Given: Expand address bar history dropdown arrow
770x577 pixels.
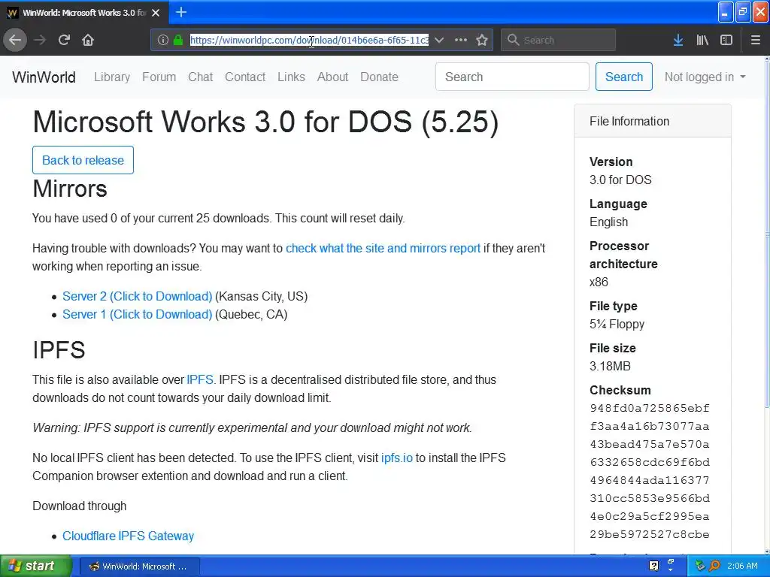Looking at the screenshot, I should point(439,40).
